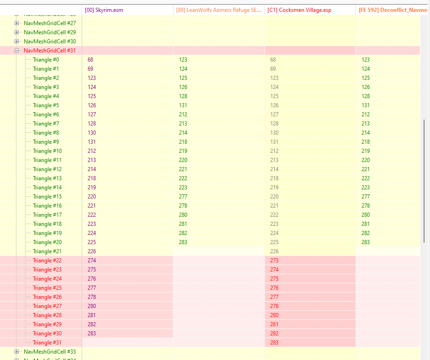
Task: Click Skyrim.esm value 226 for Triangle #21
Action: click(92, 251)
